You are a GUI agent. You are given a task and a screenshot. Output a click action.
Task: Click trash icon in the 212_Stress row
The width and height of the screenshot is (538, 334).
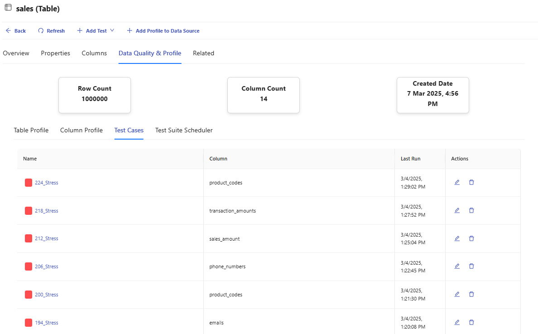tap(471, 238)
